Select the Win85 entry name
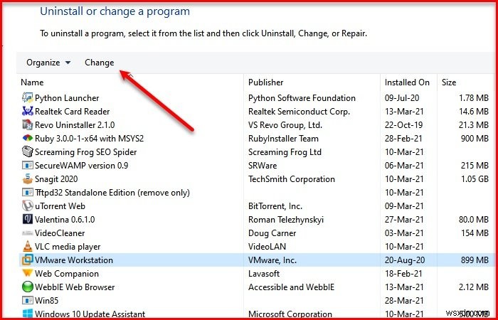This screenshot has width=498, height=320. click(47, 300)
